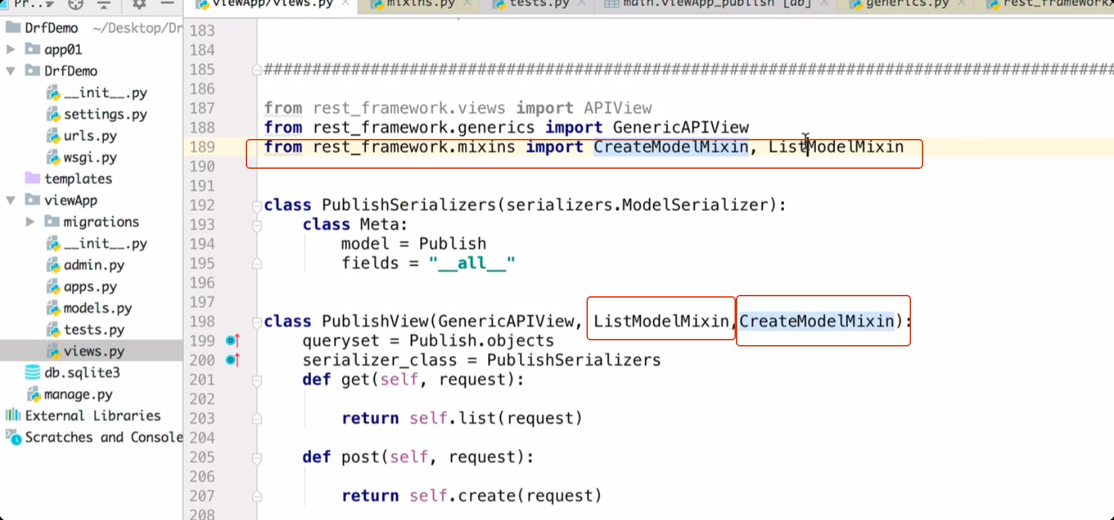Click the viewApp folder icon

point(33,200)
